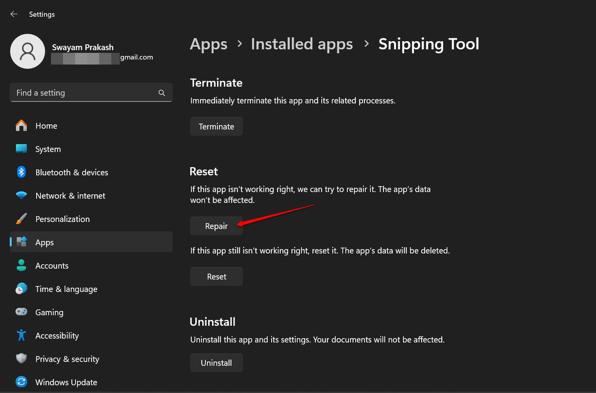Select the Accessibility icon
The image size is (596, 393).
(21, 335)
